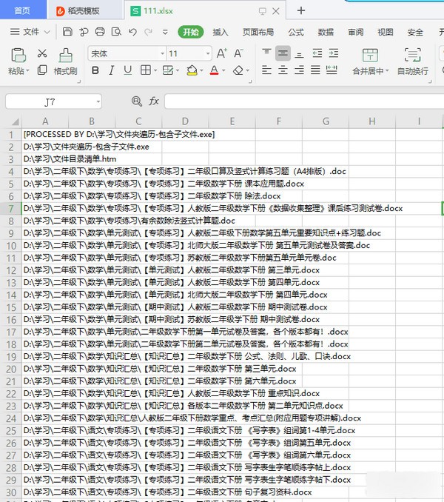Image resolution: width=444 pixels, height=502 pixels.
Task: Apply the yellow fill color
Action: [192, 70]
